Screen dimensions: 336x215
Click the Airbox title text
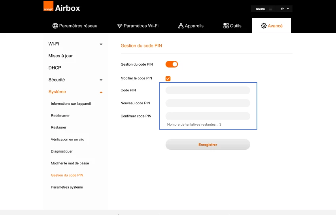pyautogui.click(x=67, y=8)
